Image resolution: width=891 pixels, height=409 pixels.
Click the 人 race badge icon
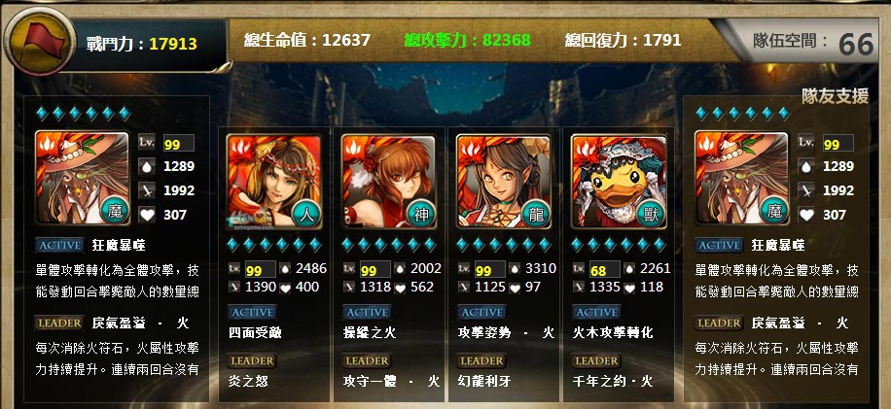coord(305,214)
